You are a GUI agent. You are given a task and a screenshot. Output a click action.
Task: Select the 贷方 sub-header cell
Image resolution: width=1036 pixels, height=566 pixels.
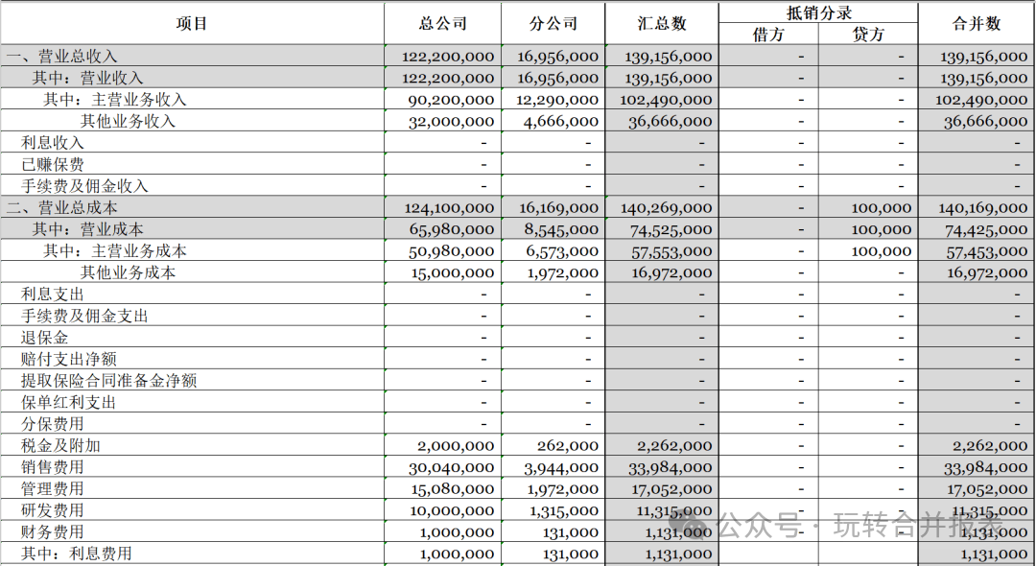868,35
